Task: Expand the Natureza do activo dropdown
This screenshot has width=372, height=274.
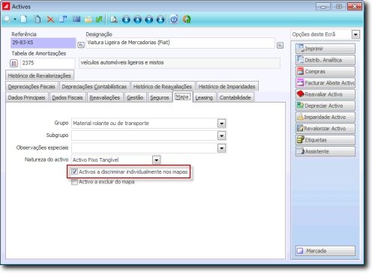Action: point(156,159)
